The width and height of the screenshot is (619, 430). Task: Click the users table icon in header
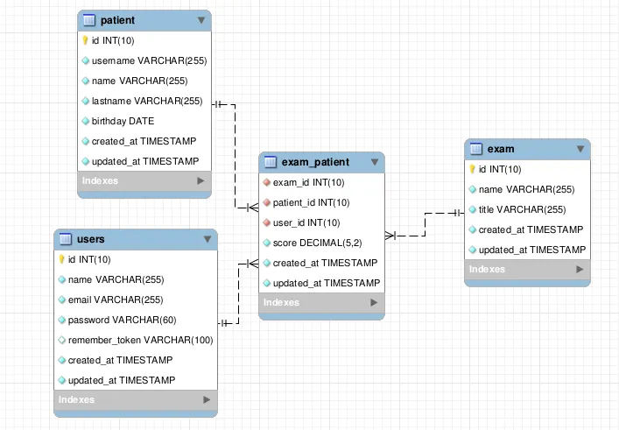click(x=66, y=239)
